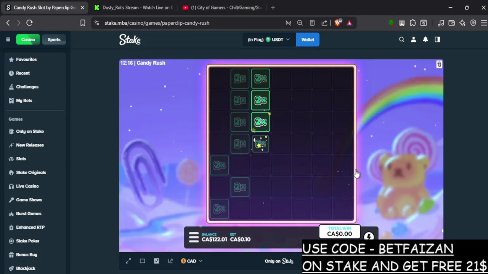
Task: Open the Leo AI sparkle icon
Action: coord(462,23)
